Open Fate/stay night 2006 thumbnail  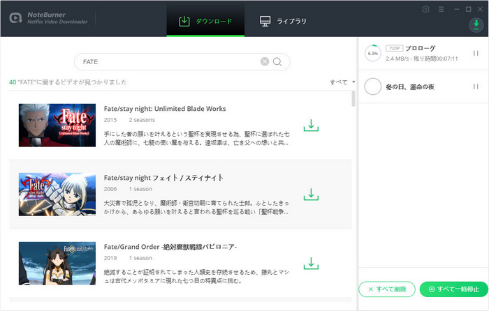57,195
